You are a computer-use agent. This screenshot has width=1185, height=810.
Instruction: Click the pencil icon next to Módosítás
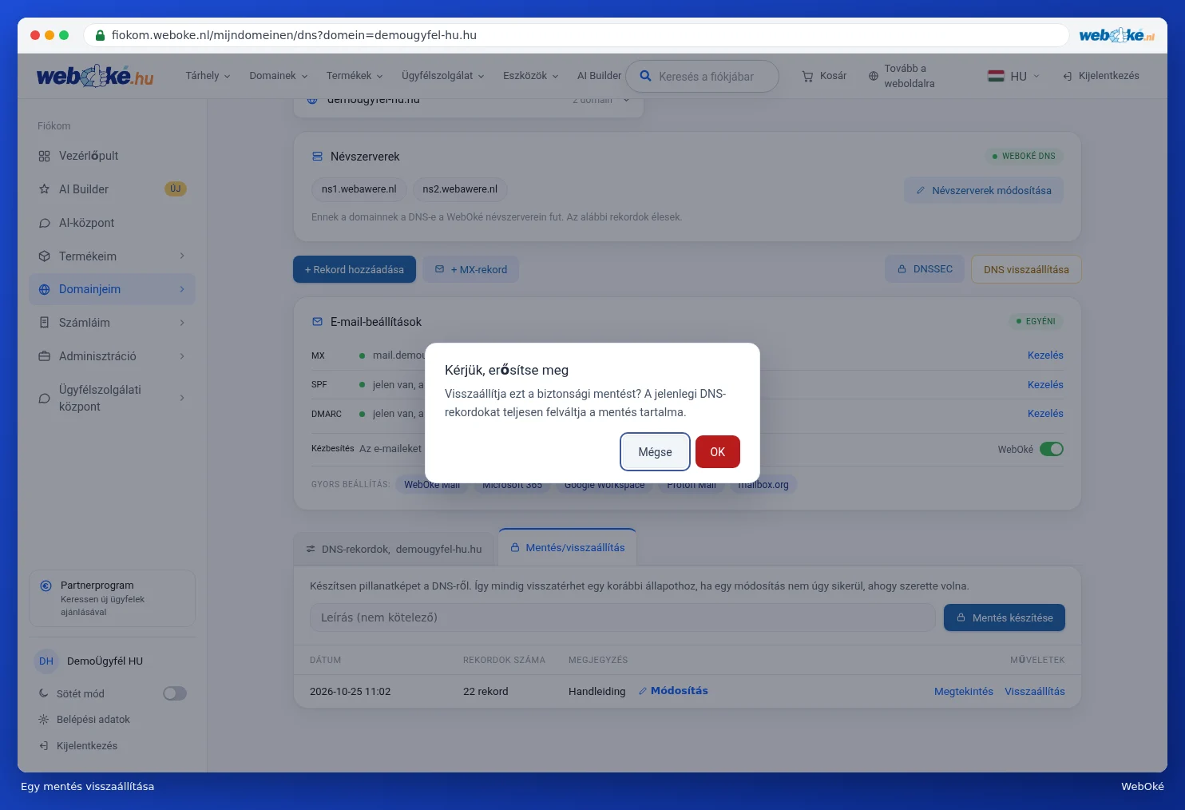[x=642, y=691]
